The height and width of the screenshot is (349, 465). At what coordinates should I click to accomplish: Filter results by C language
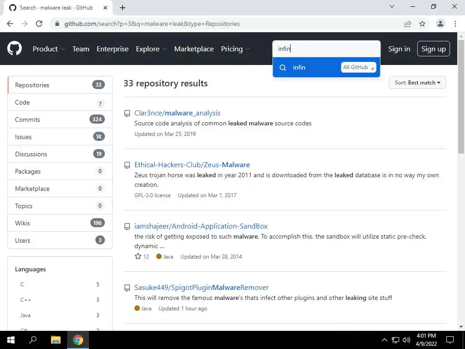click(59, 284)
